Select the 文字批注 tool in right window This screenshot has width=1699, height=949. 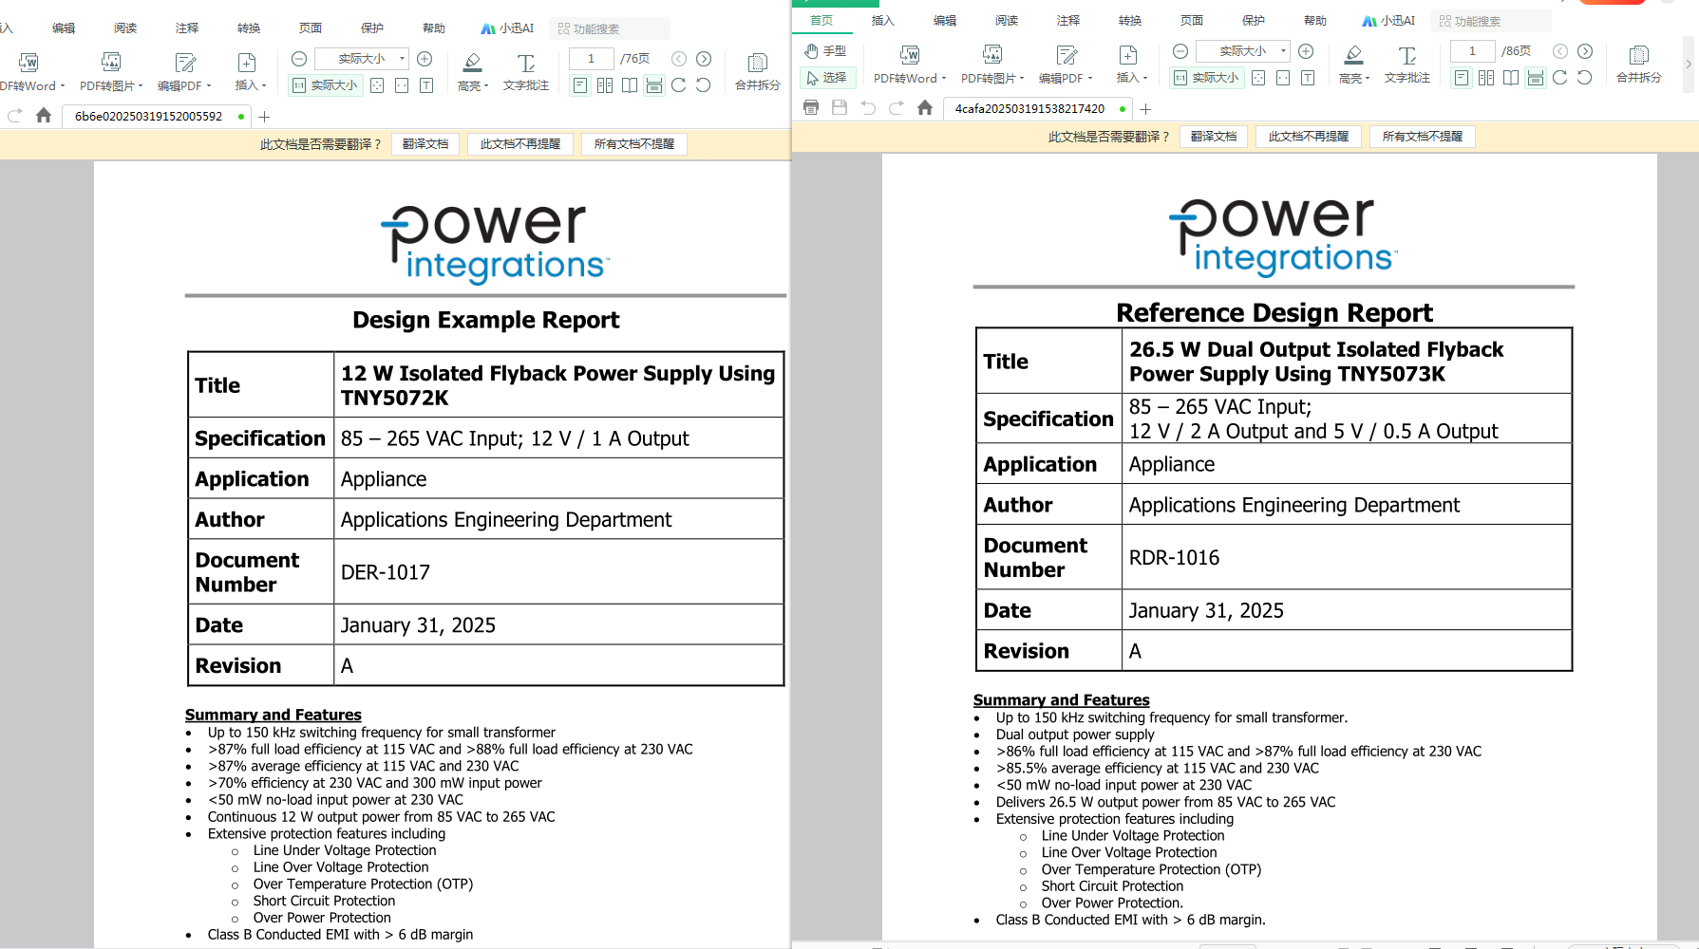tap(1407, 65)
